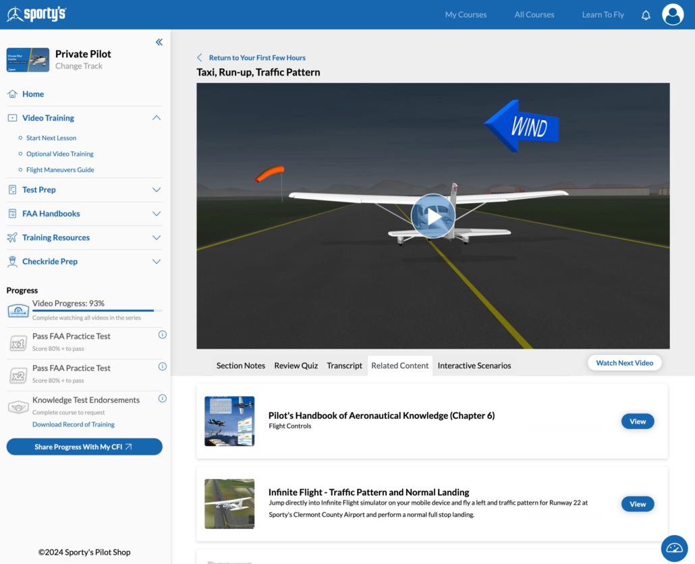Click the Sporty's logo in the header
This screenshot has height=564, width=695.
pyautogui.click(x=36, y=13)
